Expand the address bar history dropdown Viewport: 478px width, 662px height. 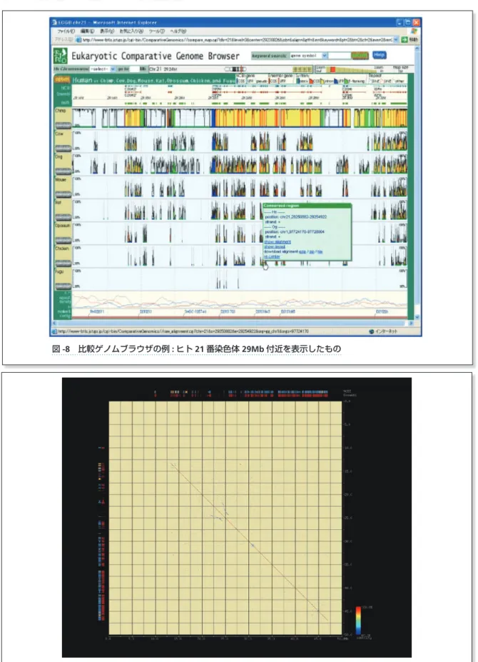396,40
